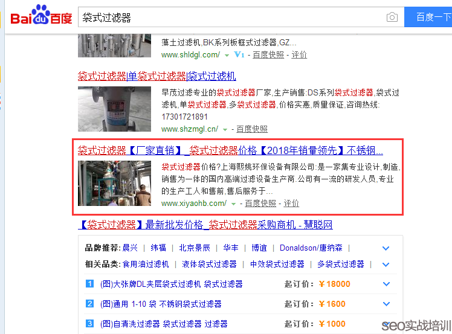Open thumbnail of xiyaohb.com result
Image resolution: width=452 pixels, height=334 pixels.
[x=114, y=183]
